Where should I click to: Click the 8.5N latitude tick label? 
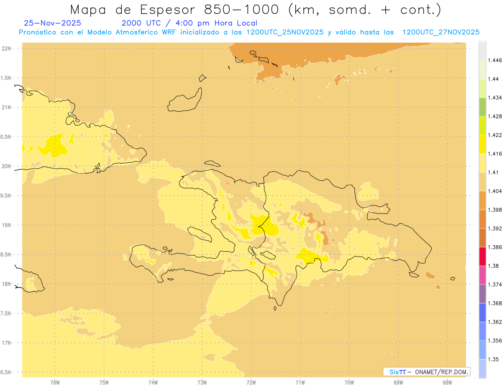tap(6, 254)
